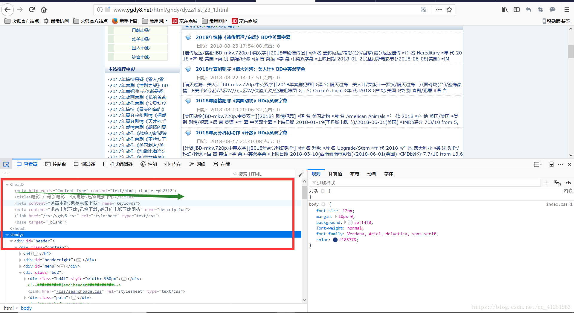Image resolution: width=574 pixels, height=313 pixels.
Task: Expand the div id="headerright" node
Action: tap(20, 260)
